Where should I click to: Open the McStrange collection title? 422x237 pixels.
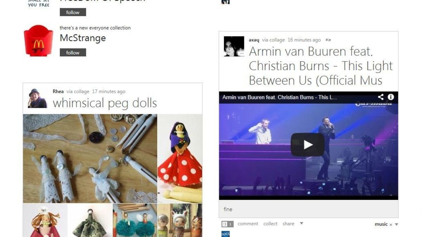pyautogui.click(x=83, y=38)
